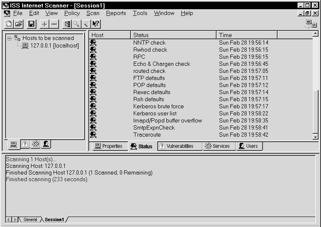321x227 pixels.
Task: Click the network icon at toolbar right
Action: click(311, 24)
